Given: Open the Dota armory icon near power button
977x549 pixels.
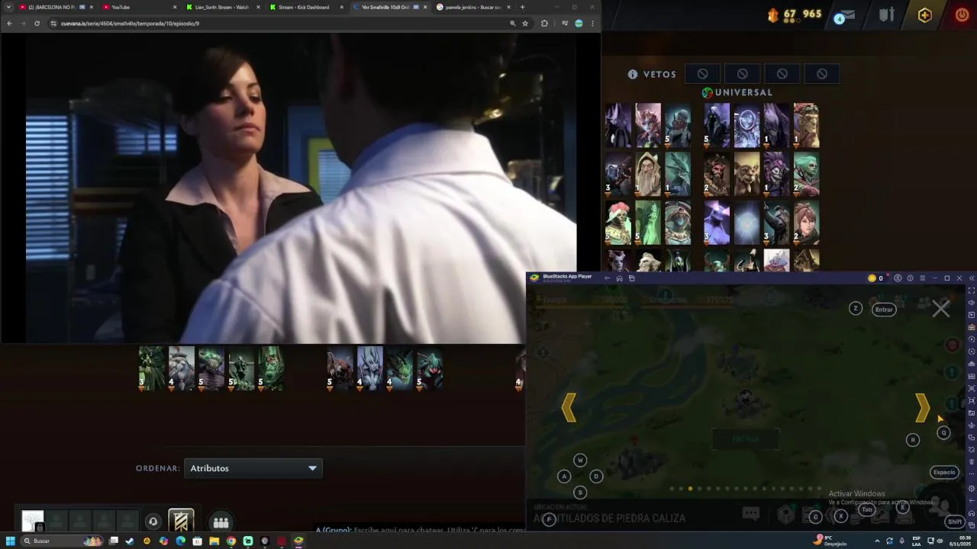Looking at the screenshot, I should click(x=886, y=15).
